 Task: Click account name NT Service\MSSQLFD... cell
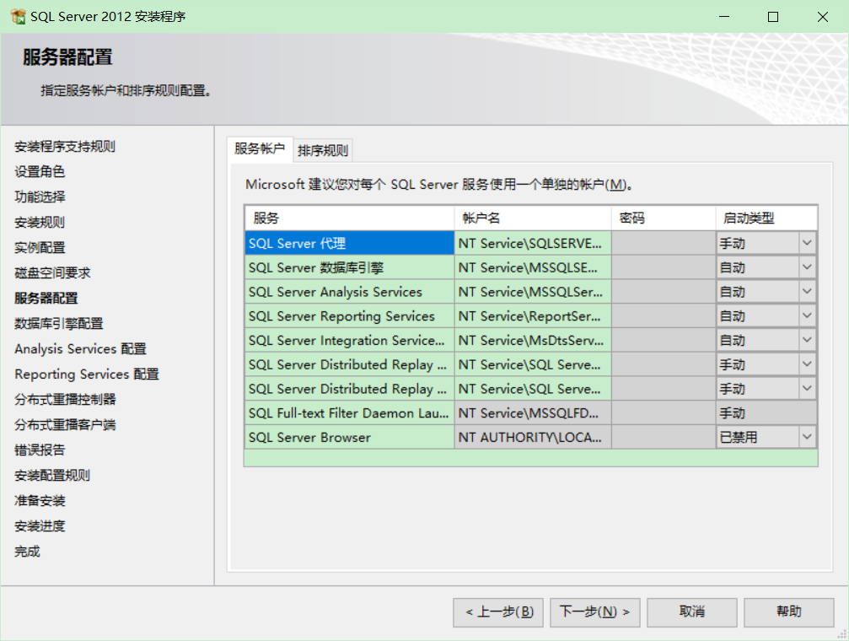tap(533, 413)
